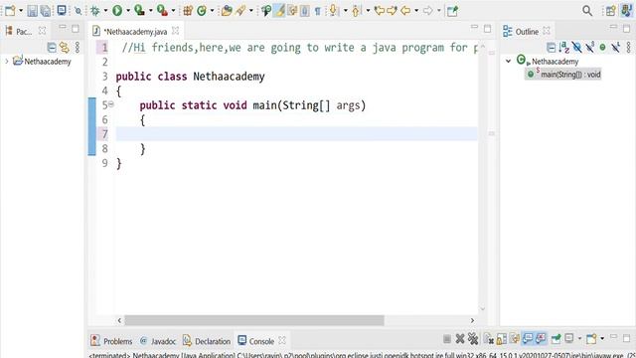Open the Coverage dropdown arrow

pos(150,11)
